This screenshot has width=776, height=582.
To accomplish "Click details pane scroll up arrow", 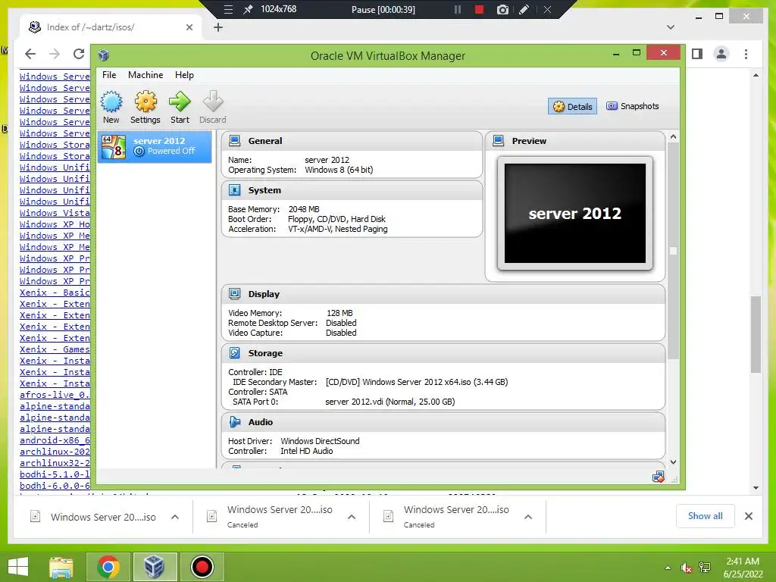I will [x=673, y=136].
